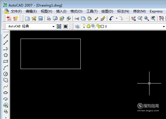Expand the redo history dropdown arrow
The height and width of the screenshot is (119, 166).
[x=127, y=18]
